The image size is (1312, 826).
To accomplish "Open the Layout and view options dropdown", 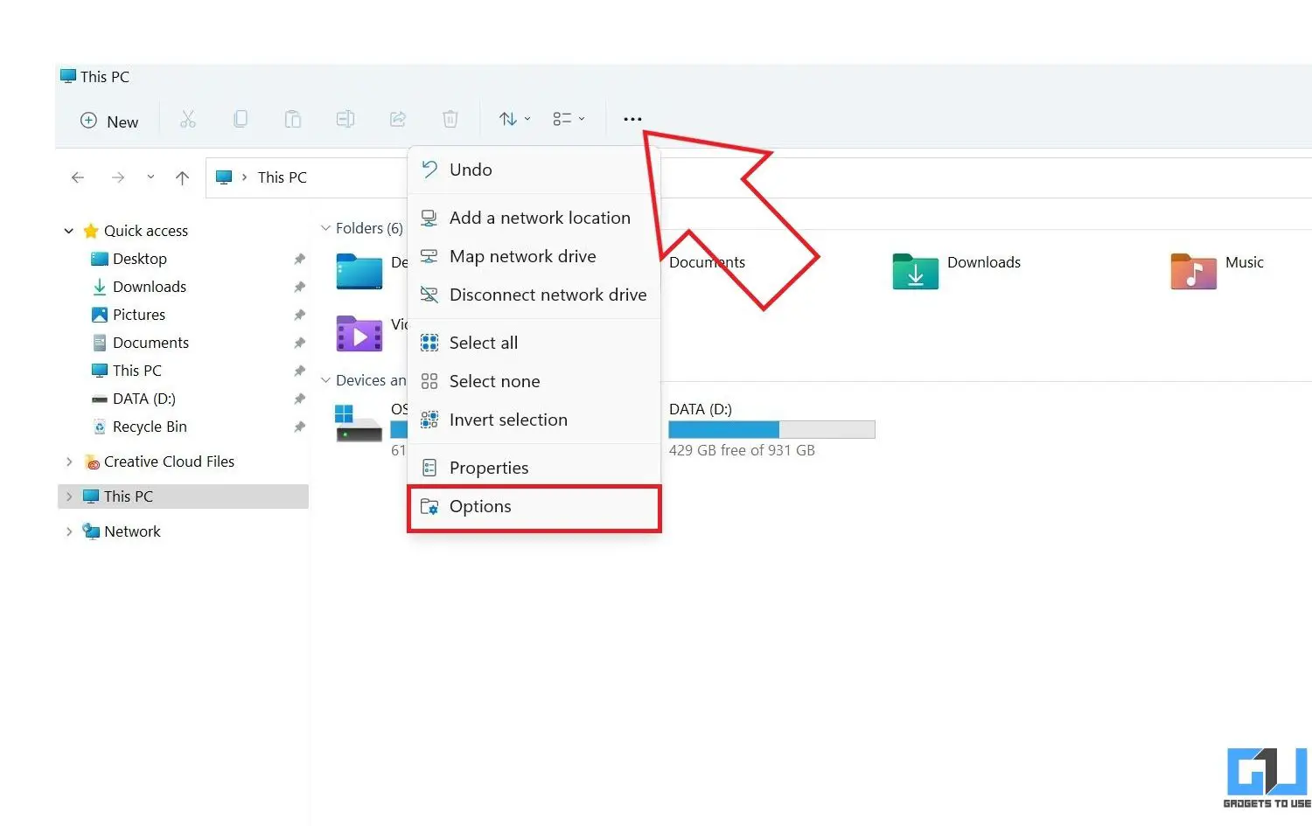I will coord(569,120).
